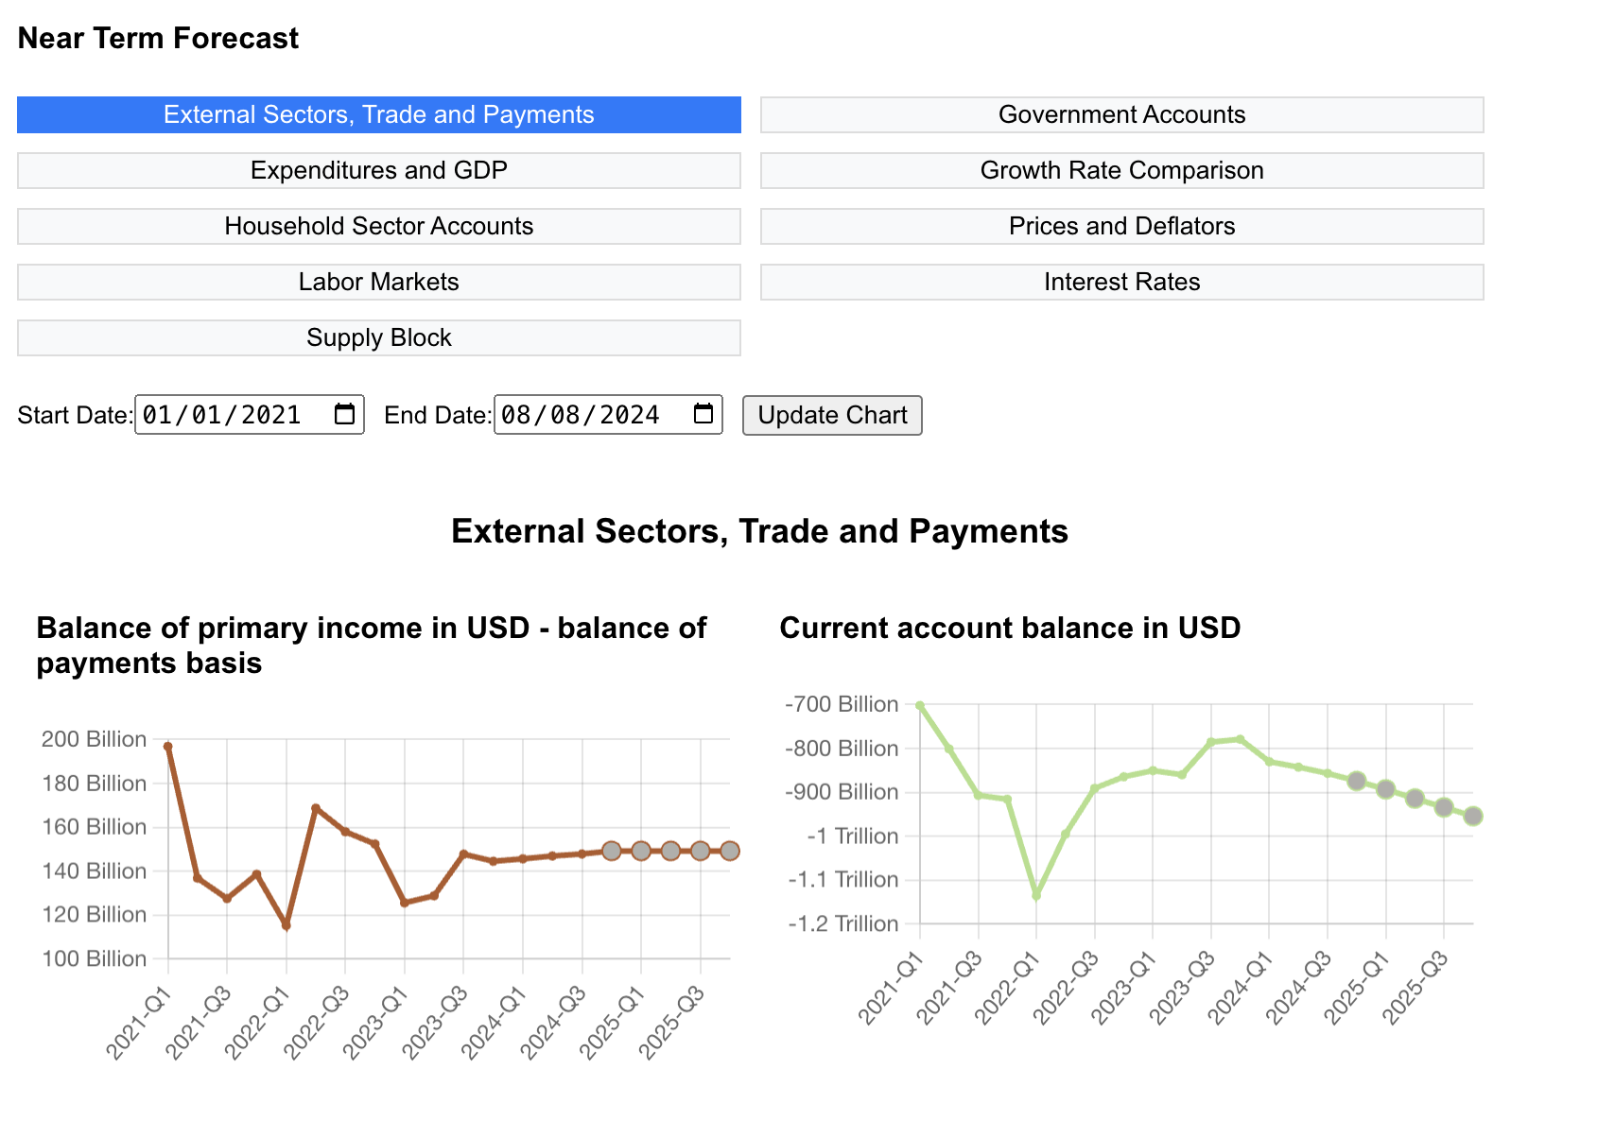This screenshot has height=1138, width=1615.
Task: Open the Start Date calendar picker icon
Action: click(345, 414)
